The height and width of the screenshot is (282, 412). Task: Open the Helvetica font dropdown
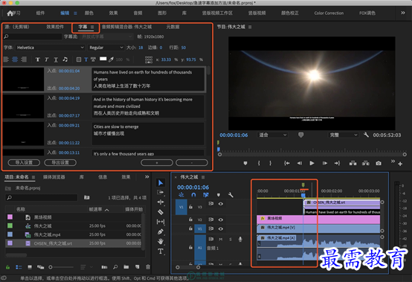(50, 48)
